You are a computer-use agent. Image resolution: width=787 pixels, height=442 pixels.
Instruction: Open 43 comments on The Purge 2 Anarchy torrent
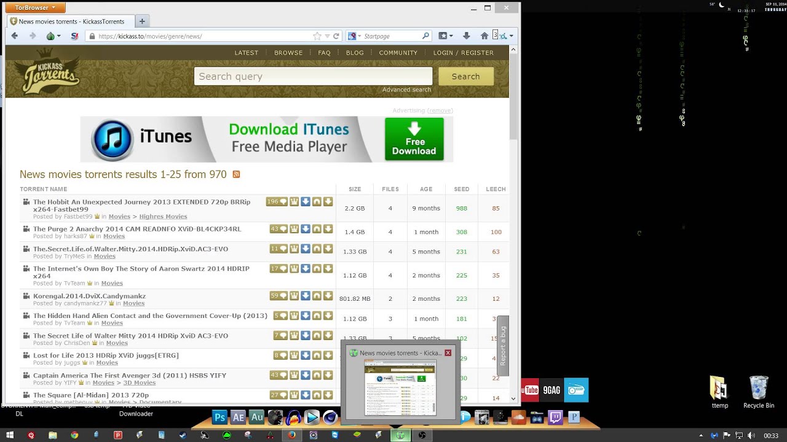pos(279,229)
